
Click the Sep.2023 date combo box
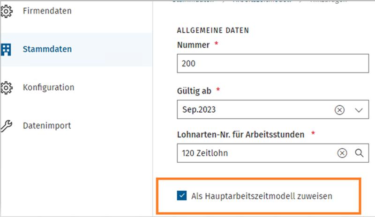(x=273, y=109)
